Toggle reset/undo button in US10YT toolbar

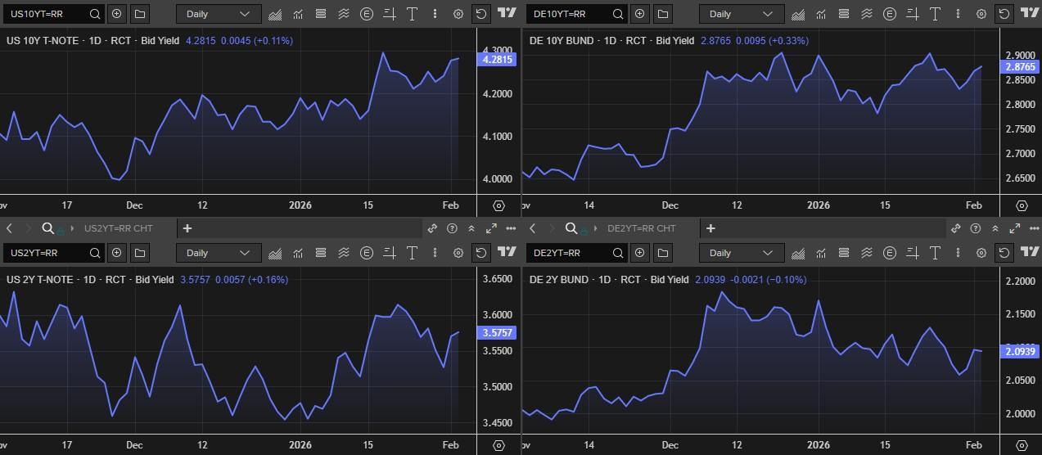pos(481,14)
